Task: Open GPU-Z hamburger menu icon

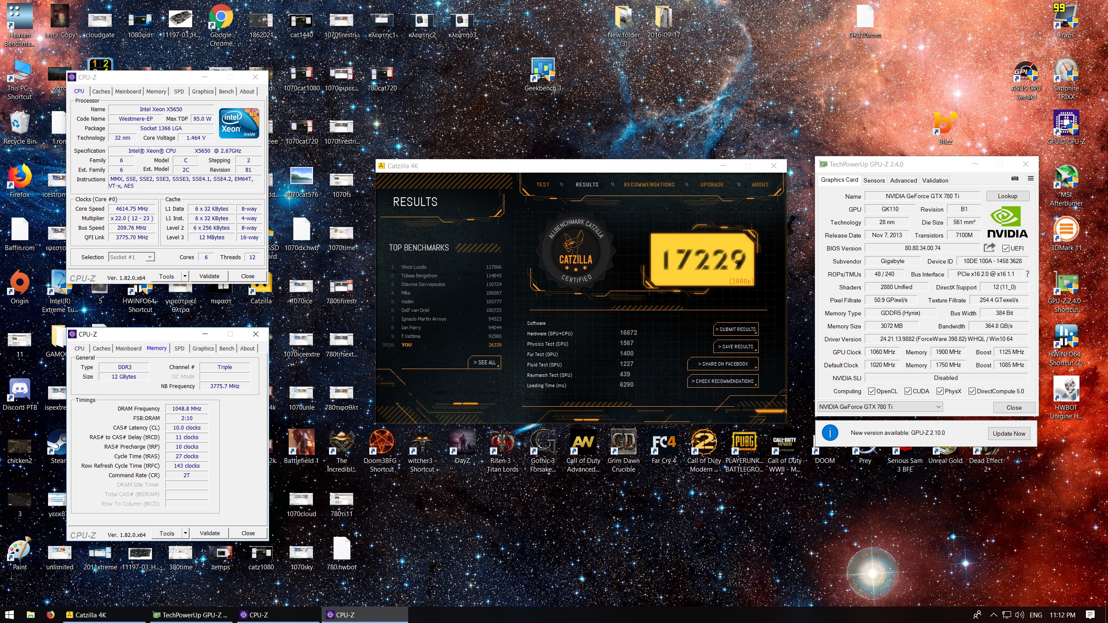Action: pos(1031,178)
